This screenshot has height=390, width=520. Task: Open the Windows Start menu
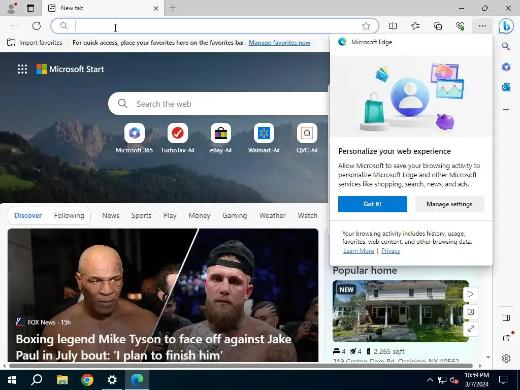12,380
